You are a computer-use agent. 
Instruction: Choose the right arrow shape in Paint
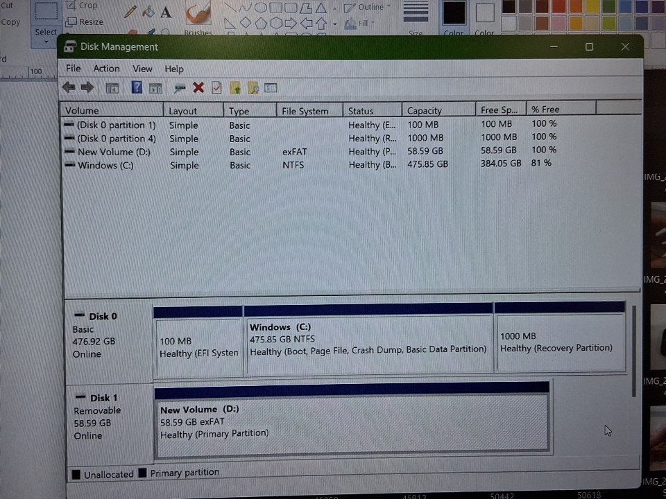(x=291, y=23)
